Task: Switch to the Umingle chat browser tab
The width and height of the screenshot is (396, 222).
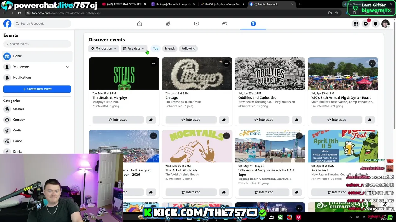Action: (x=173, y=4)
